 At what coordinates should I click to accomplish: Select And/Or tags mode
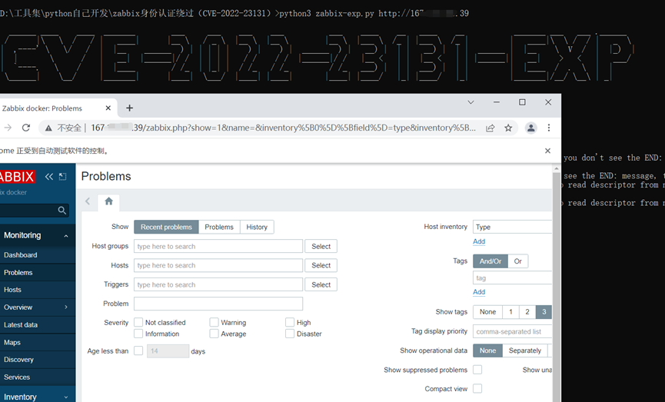coord(490,261)
